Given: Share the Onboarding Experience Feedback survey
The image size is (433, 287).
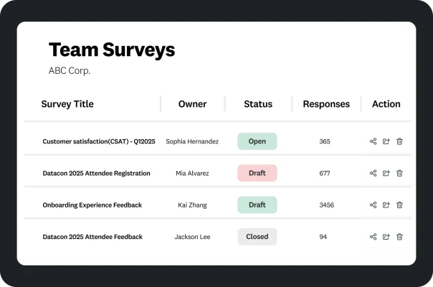Looking at the screenshot, I should coord(373,205).
